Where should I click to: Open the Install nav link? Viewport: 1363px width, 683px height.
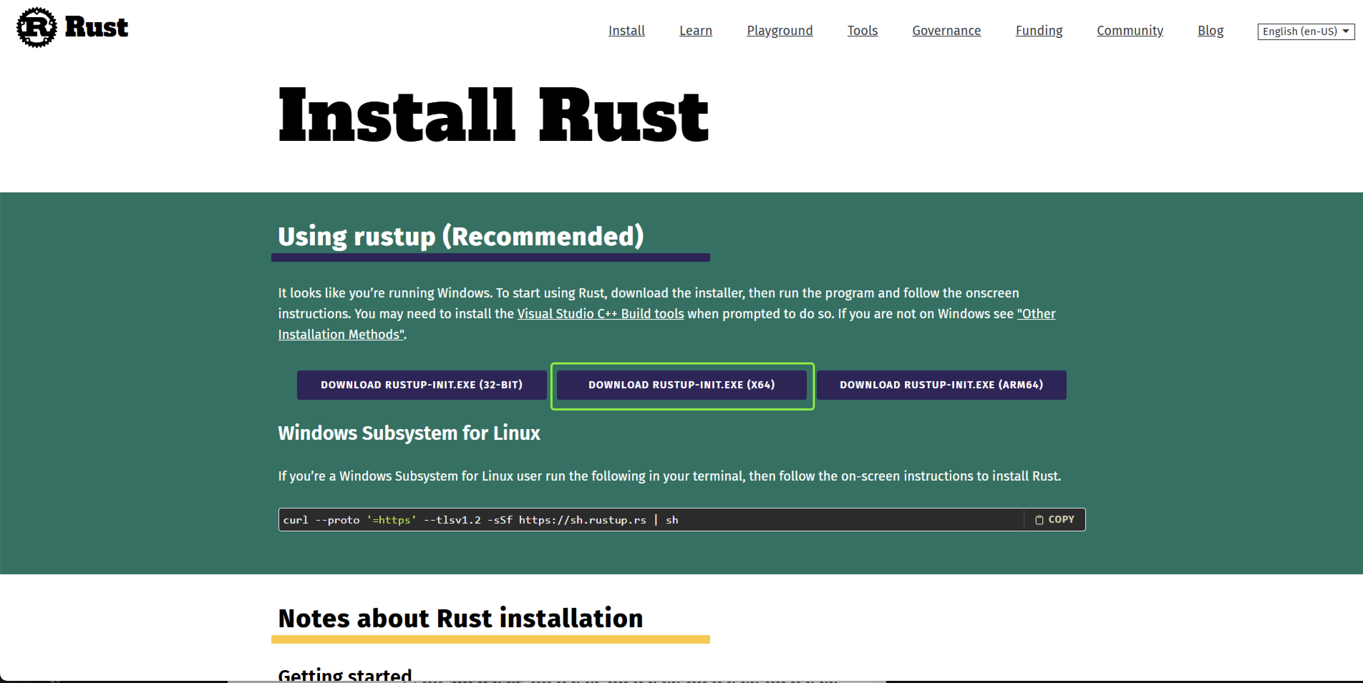[626, 31]
